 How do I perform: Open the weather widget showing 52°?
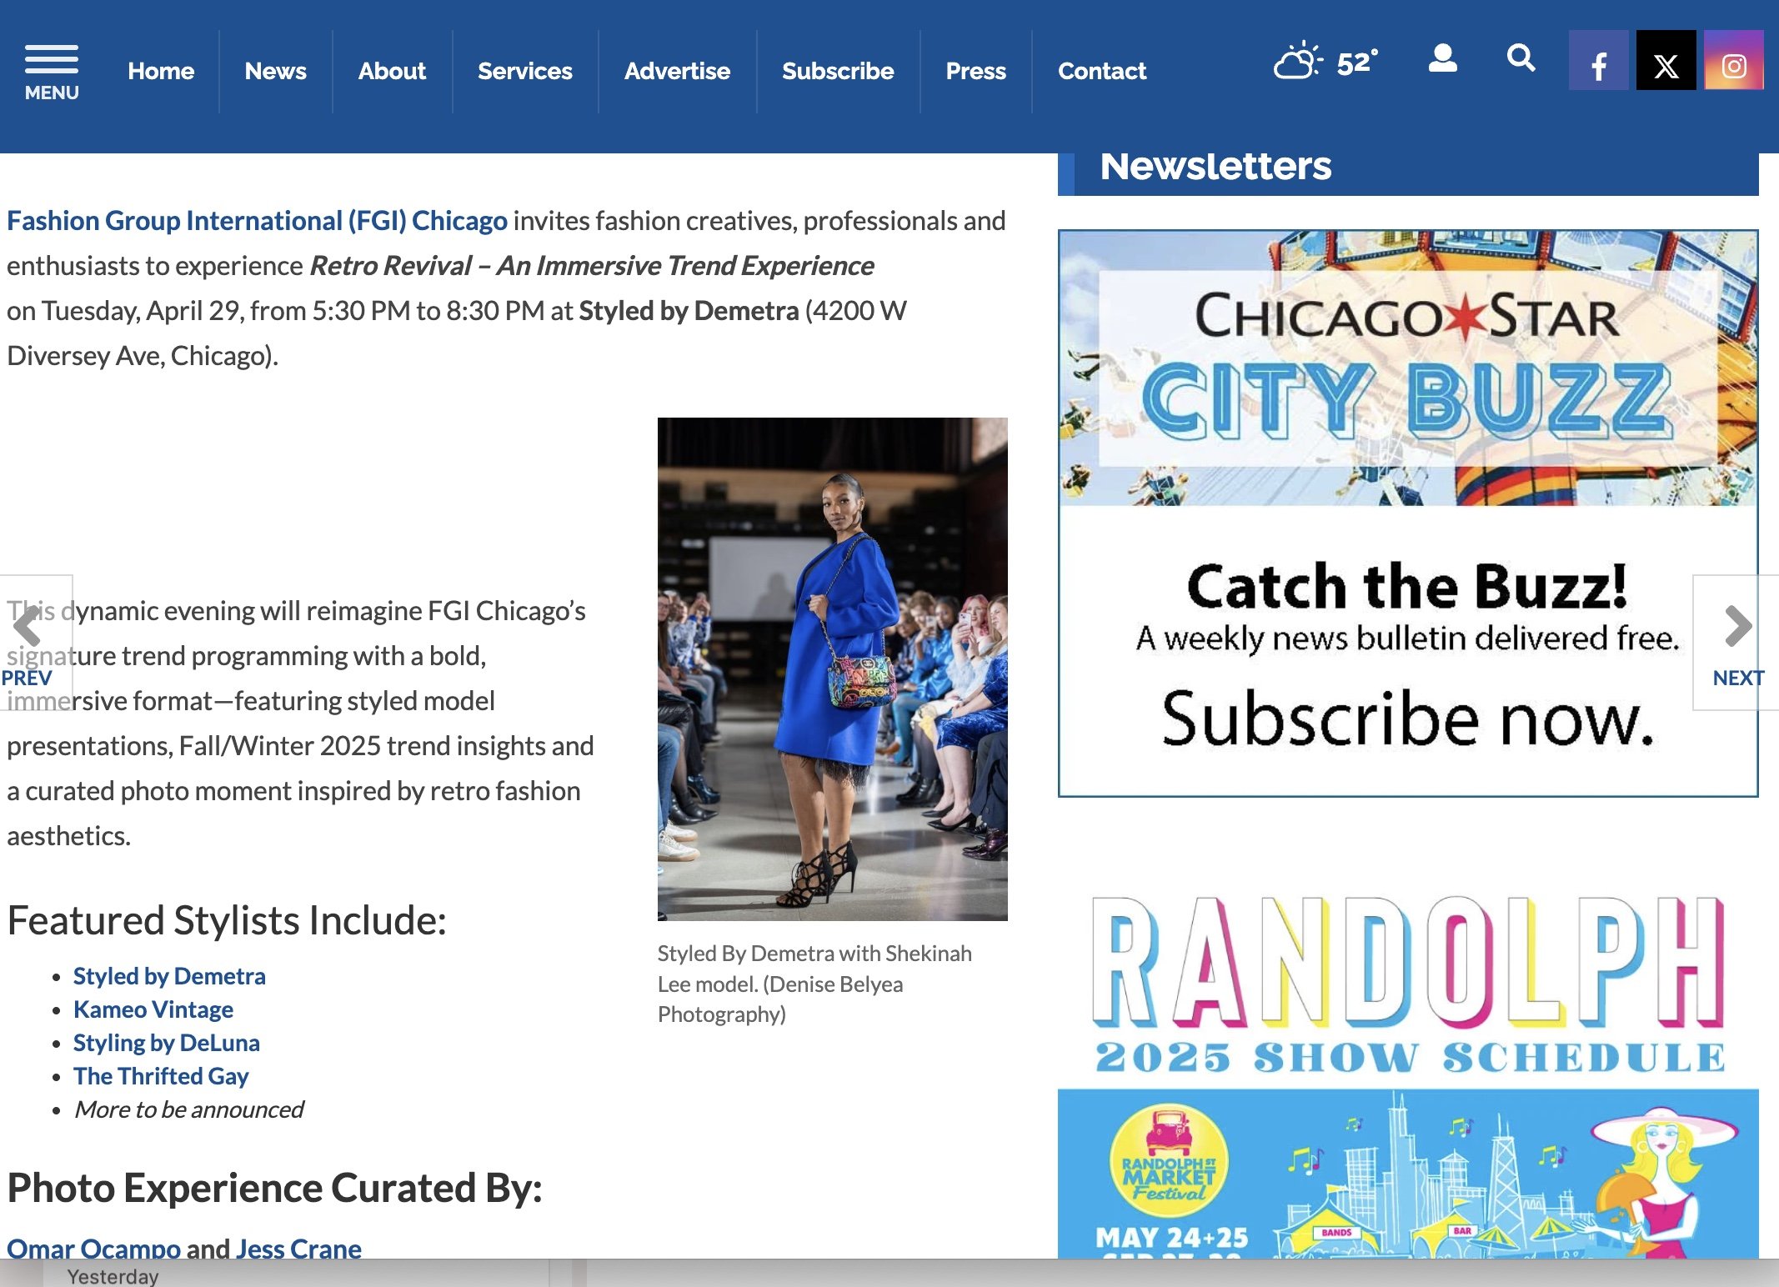tap(1325, 62)
